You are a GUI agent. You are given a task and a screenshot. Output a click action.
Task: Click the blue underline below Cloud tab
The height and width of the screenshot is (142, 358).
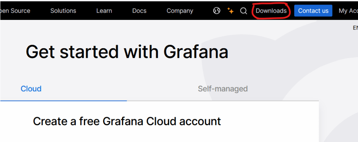[63, 101]
